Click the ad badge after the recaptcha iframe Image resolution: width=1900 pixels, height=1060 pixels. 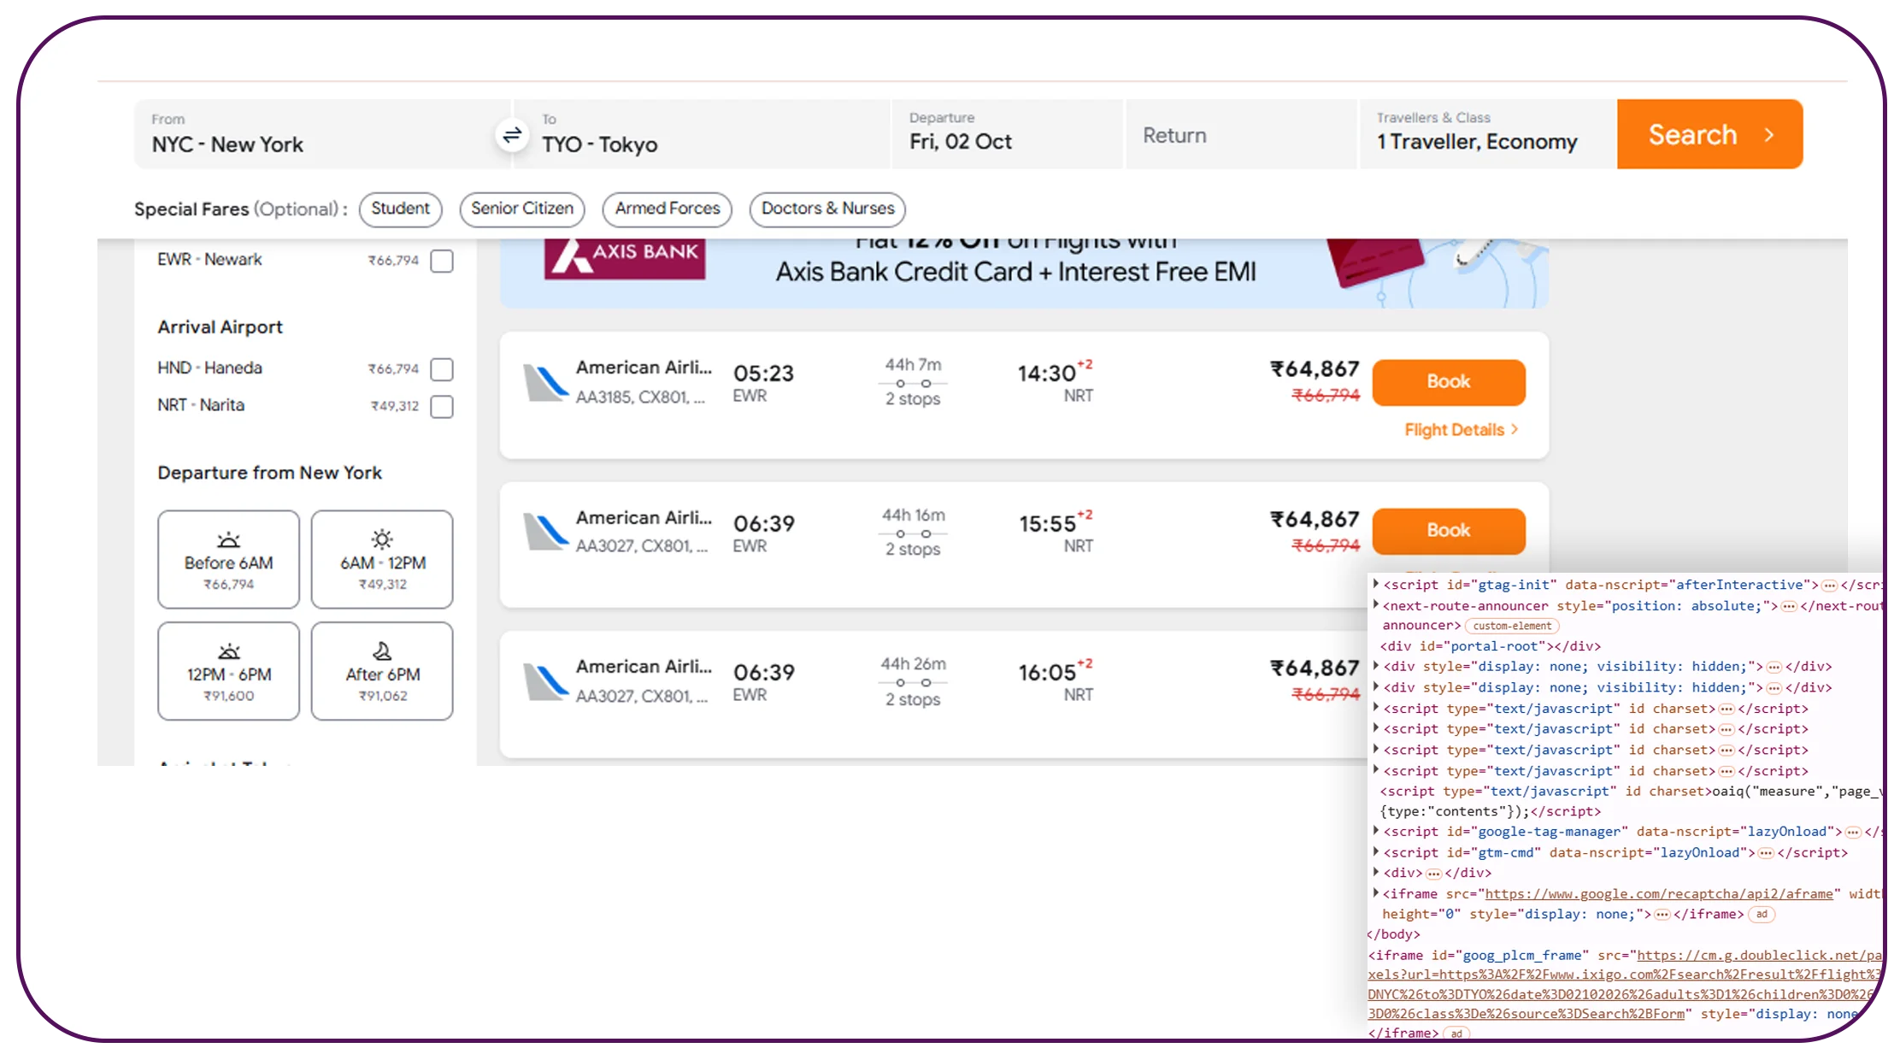1762,915
